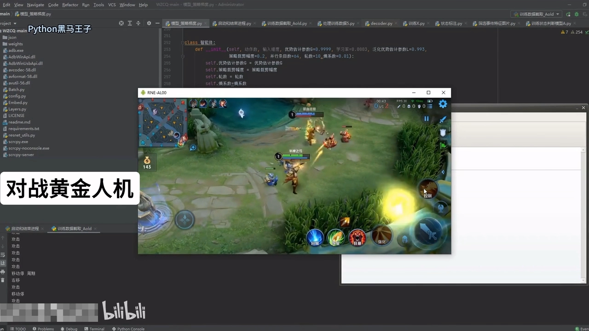The height and width of the screenshot is (331, 589).
Task: Select Embed.py in project tree
Action: tap(17, 103)
